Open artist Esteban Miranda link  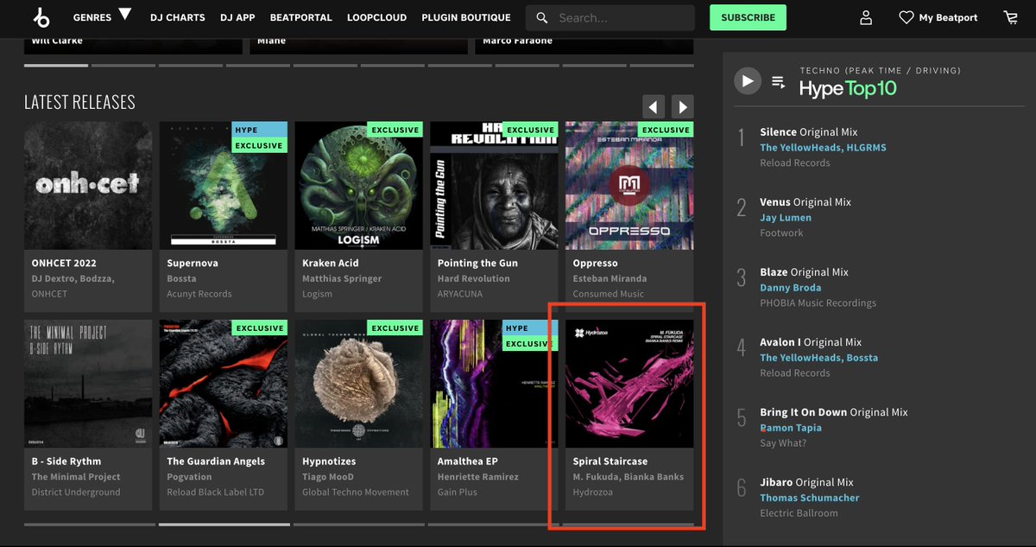[x=610, y=278]
